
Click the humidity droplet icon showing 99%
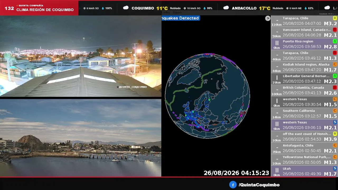point(204,8)
